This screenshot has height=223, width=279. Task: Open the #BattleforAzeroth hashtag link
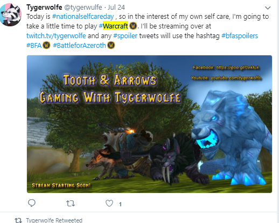79,46
